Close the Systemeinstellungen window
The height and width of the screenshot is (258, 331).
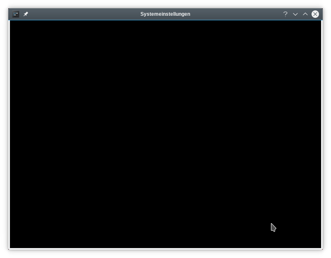[315, 14]
